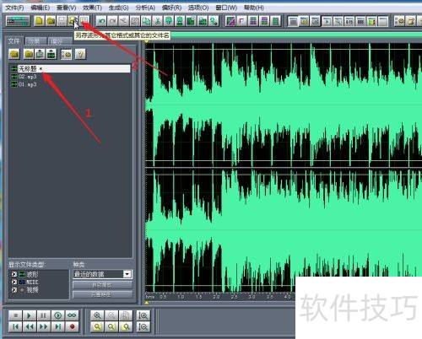Click the Undo toolbar icon
The width and height of the screenshot is (422, 339).
pos(101,21)
